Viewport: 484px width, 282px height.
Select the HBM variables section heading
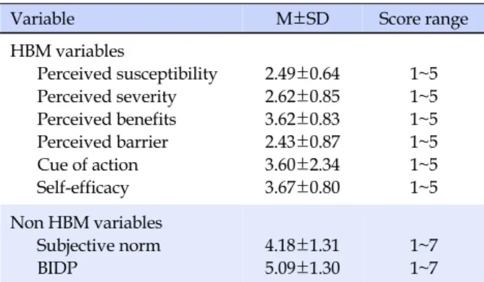pos(67,51)
